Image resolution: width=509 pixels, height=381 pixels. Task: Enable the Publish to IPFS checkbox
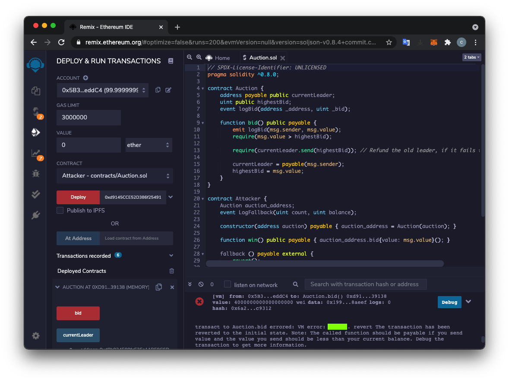pos(60,210)
